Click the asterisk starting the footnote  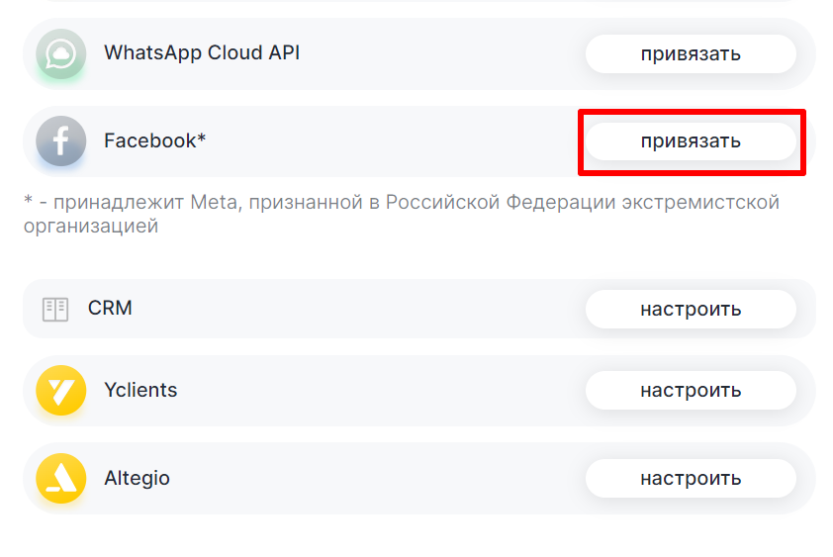tap(28, 202)
